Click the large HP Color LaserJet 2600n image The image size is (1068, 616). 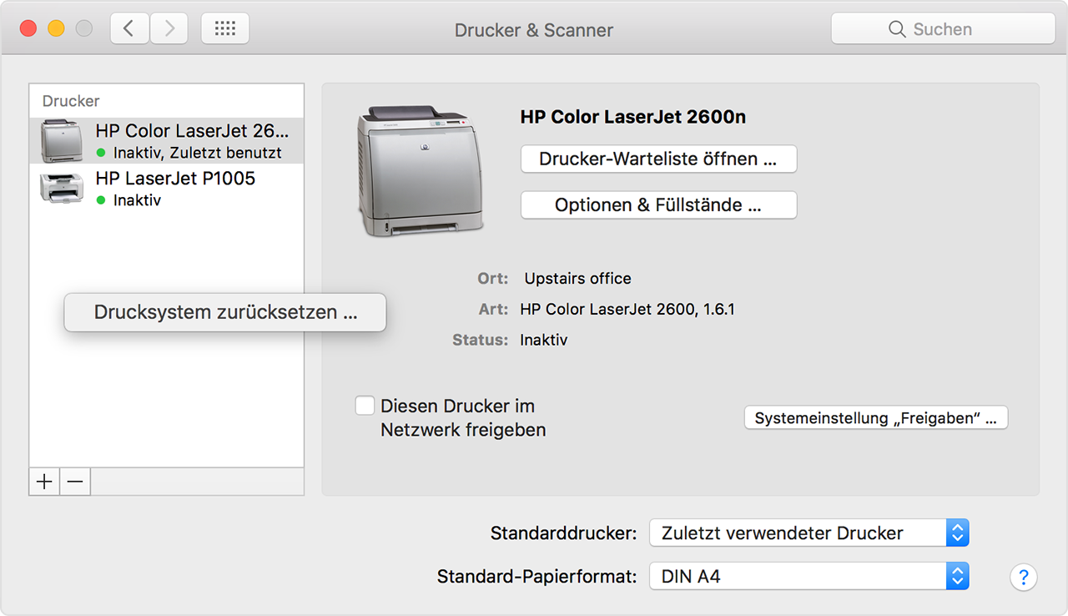point(420,171)
